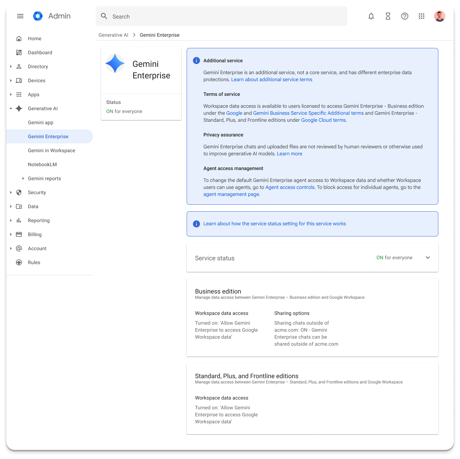Screen dimensions: 460x459
Task: Click the profile avatar
Action: click(x=439, y=16)
